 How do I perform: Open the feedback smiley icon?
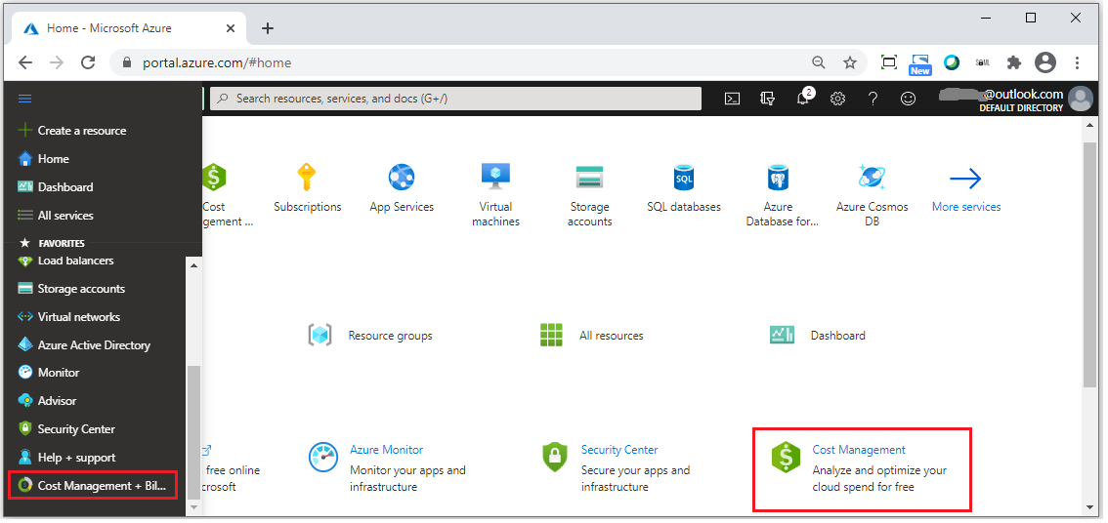908,99
